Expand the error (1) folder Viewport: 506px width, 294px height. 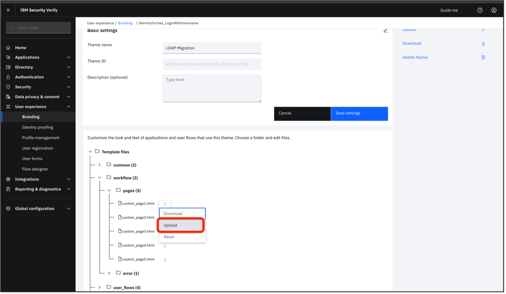coord(109,273)
